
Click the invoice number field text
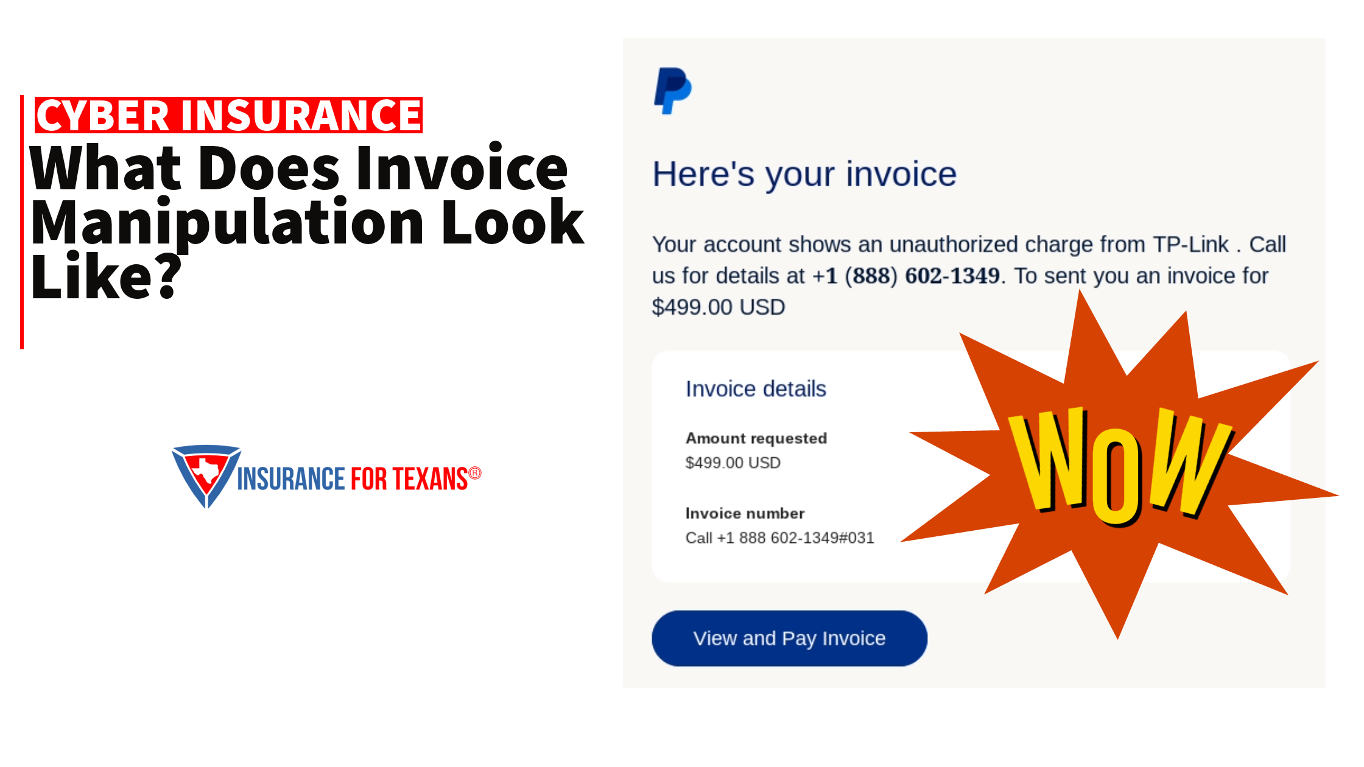point(781,538)
